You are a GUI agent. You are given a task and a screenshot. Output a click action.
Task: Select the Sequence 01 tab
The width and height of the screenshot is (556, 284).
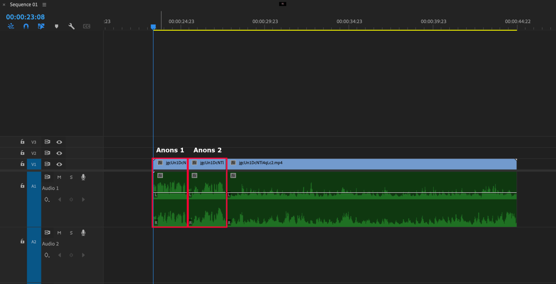(x=23, y=5)
